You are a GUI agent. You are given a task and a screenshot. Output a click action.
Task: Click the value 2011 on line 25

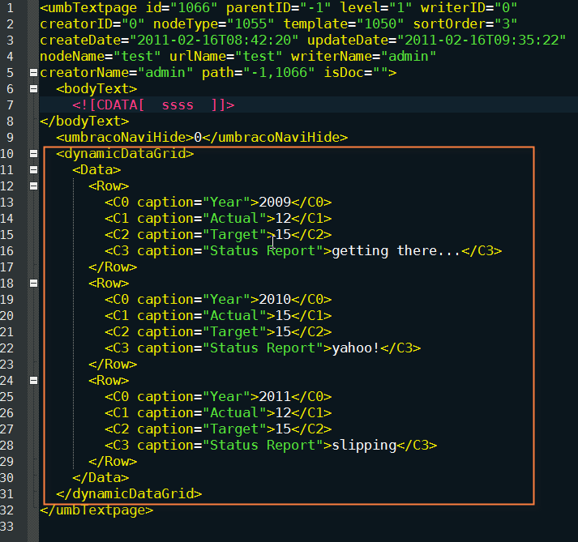(x=275, y=397)
